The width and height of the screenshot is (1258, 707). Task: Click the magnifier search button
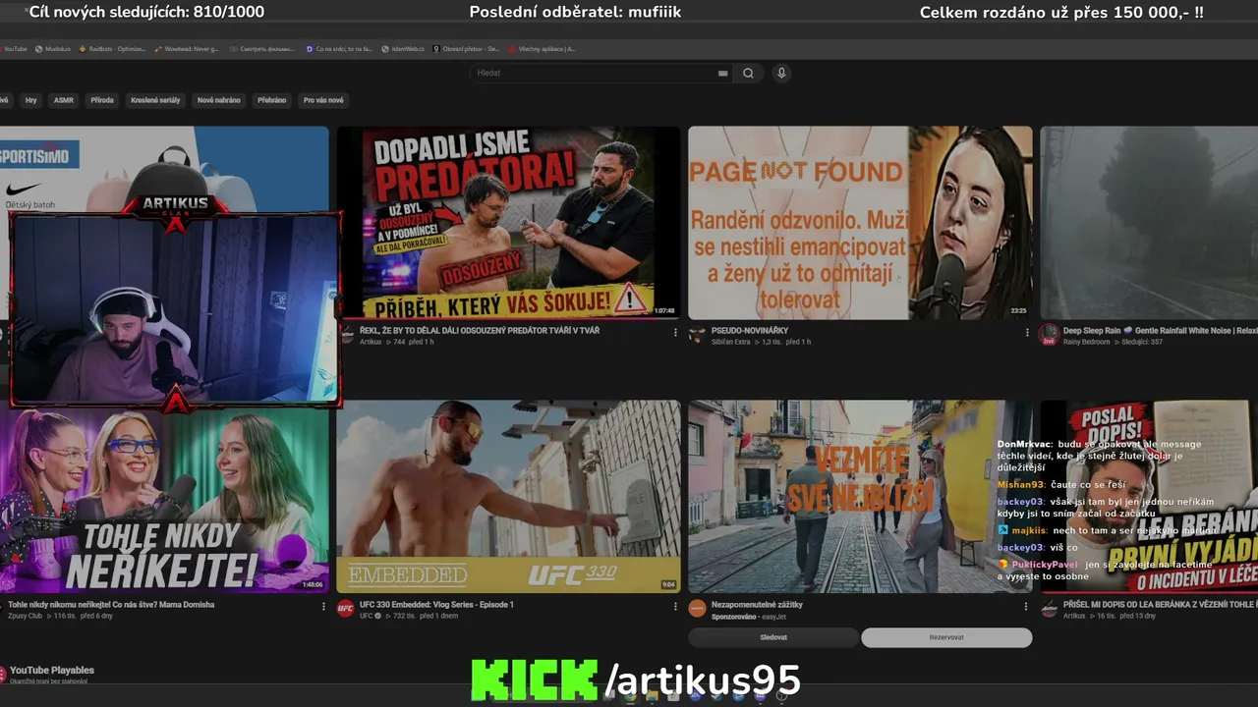click(749, 73)
